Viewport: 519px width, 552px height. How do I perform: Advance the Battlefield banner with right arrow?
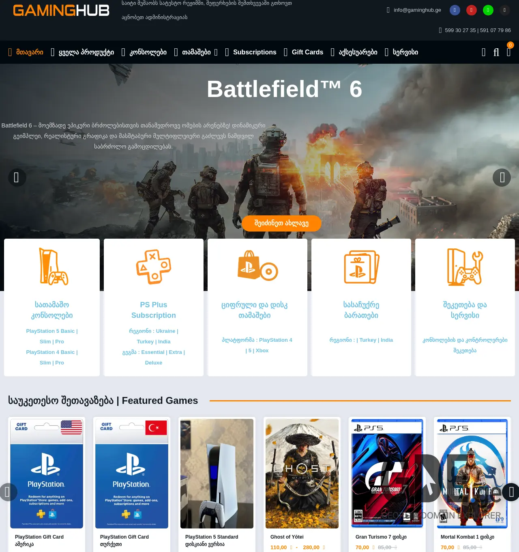(502, 178)
